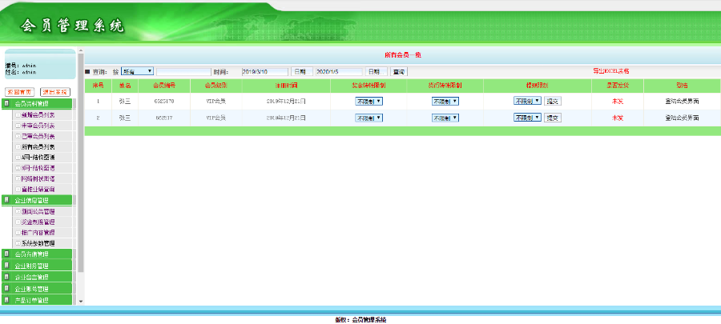Viewport: 721px width, 324px height.
Task: Click icon beside 企业账号管理 sidebar header
Action: [7, 288]
